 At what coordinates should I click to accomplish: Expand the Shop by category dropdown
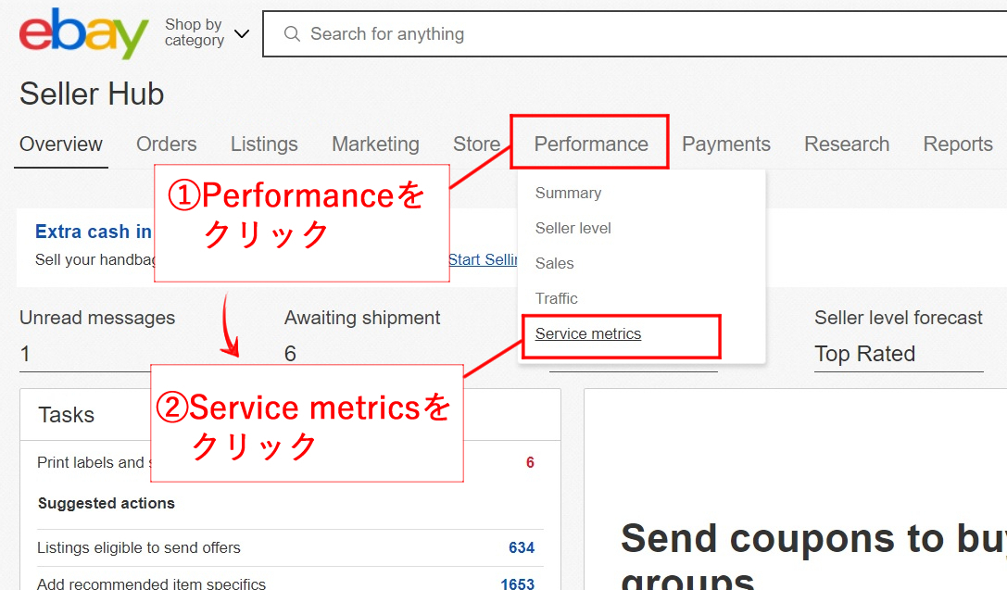(207, 34)
